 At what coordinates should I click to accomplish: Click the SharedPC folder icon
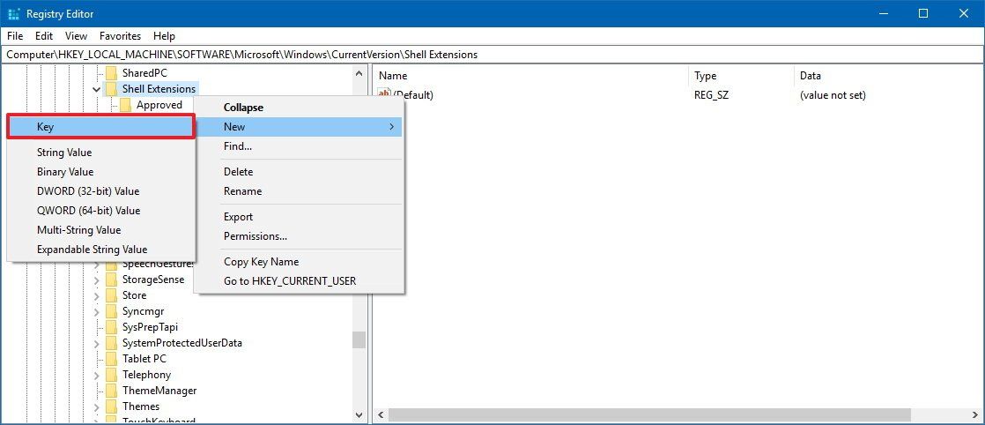111,73
